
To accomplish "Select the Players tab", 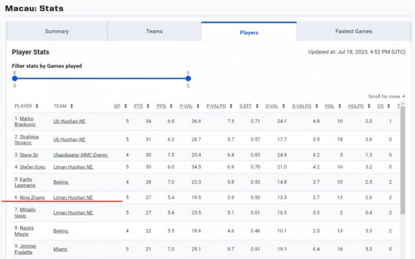I will 249,32.
